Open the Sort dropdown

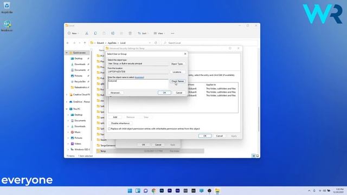[x=143, y=33]
